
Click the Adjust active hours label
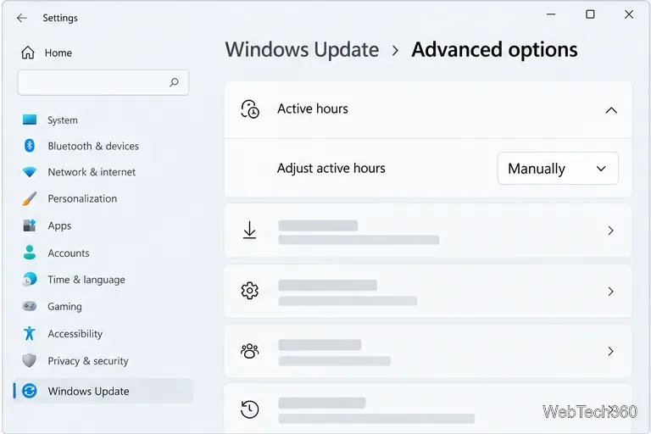331,168
